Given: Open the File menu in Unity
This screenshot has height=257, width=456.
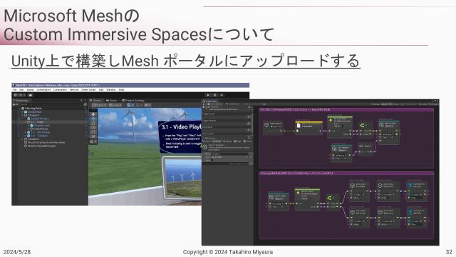Looking at the screenshot, I should [14, 90].
